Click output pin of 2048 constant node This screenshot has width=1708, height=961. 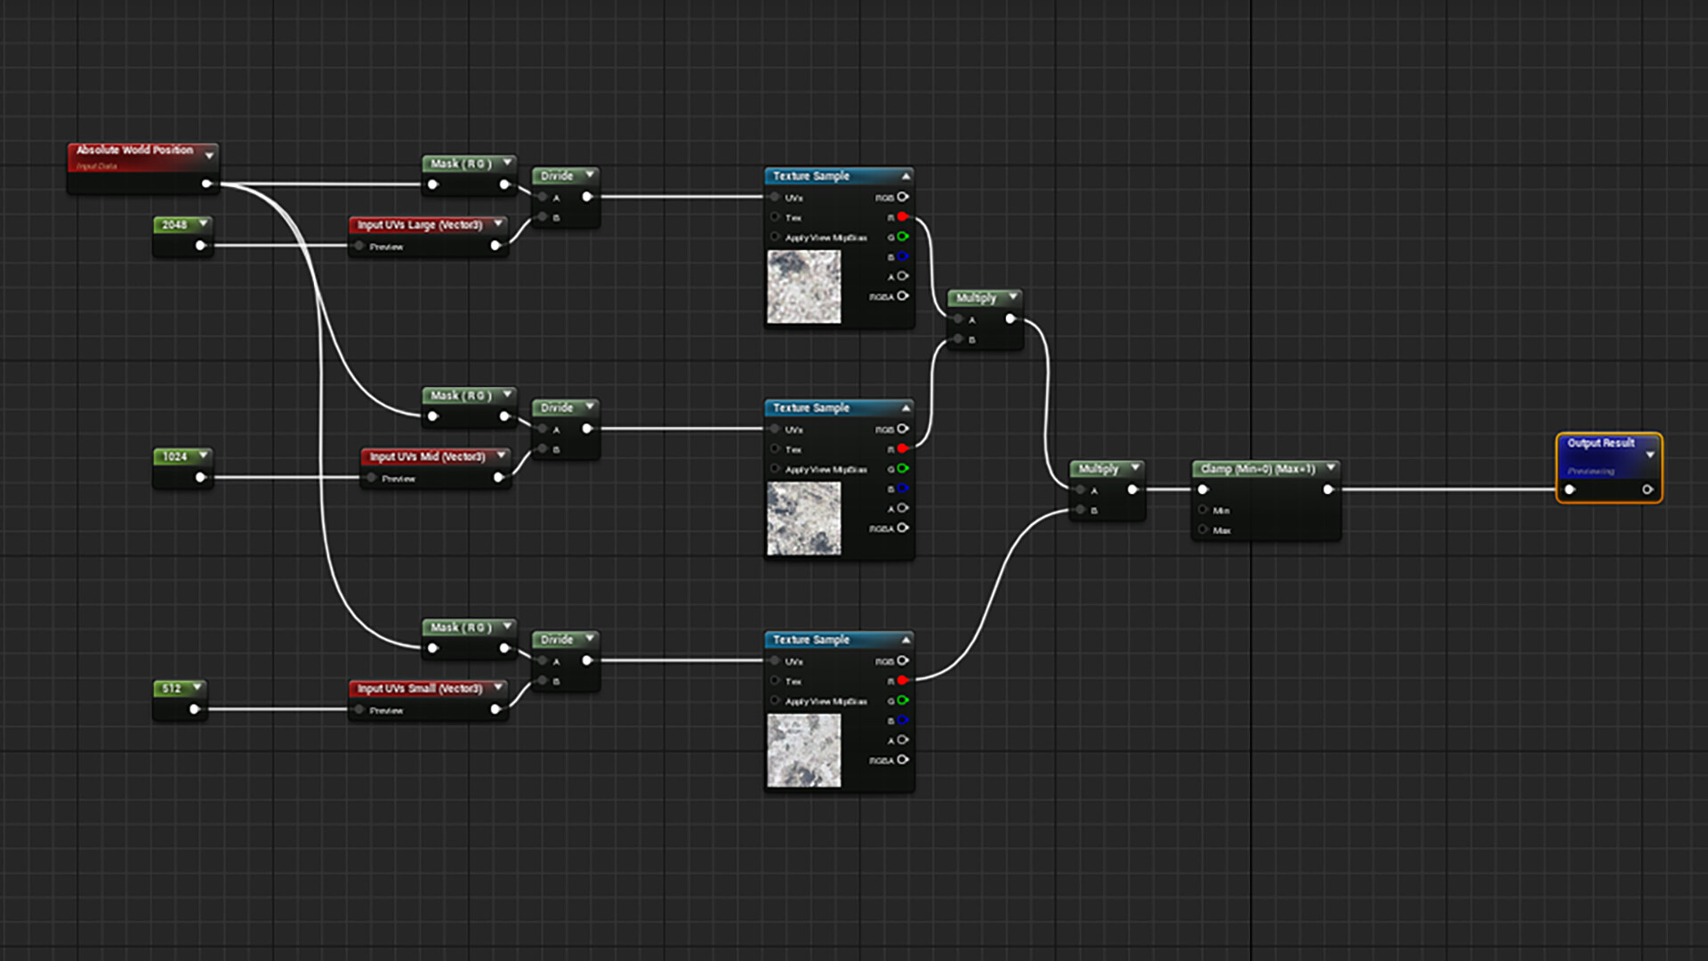(200, 246)
